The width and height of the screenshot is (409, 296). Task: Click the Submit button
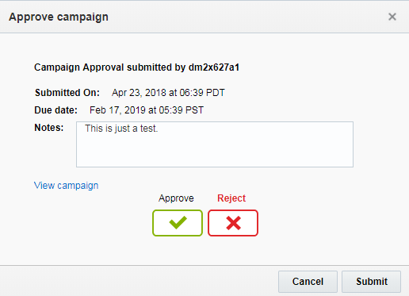coord(372,282)
